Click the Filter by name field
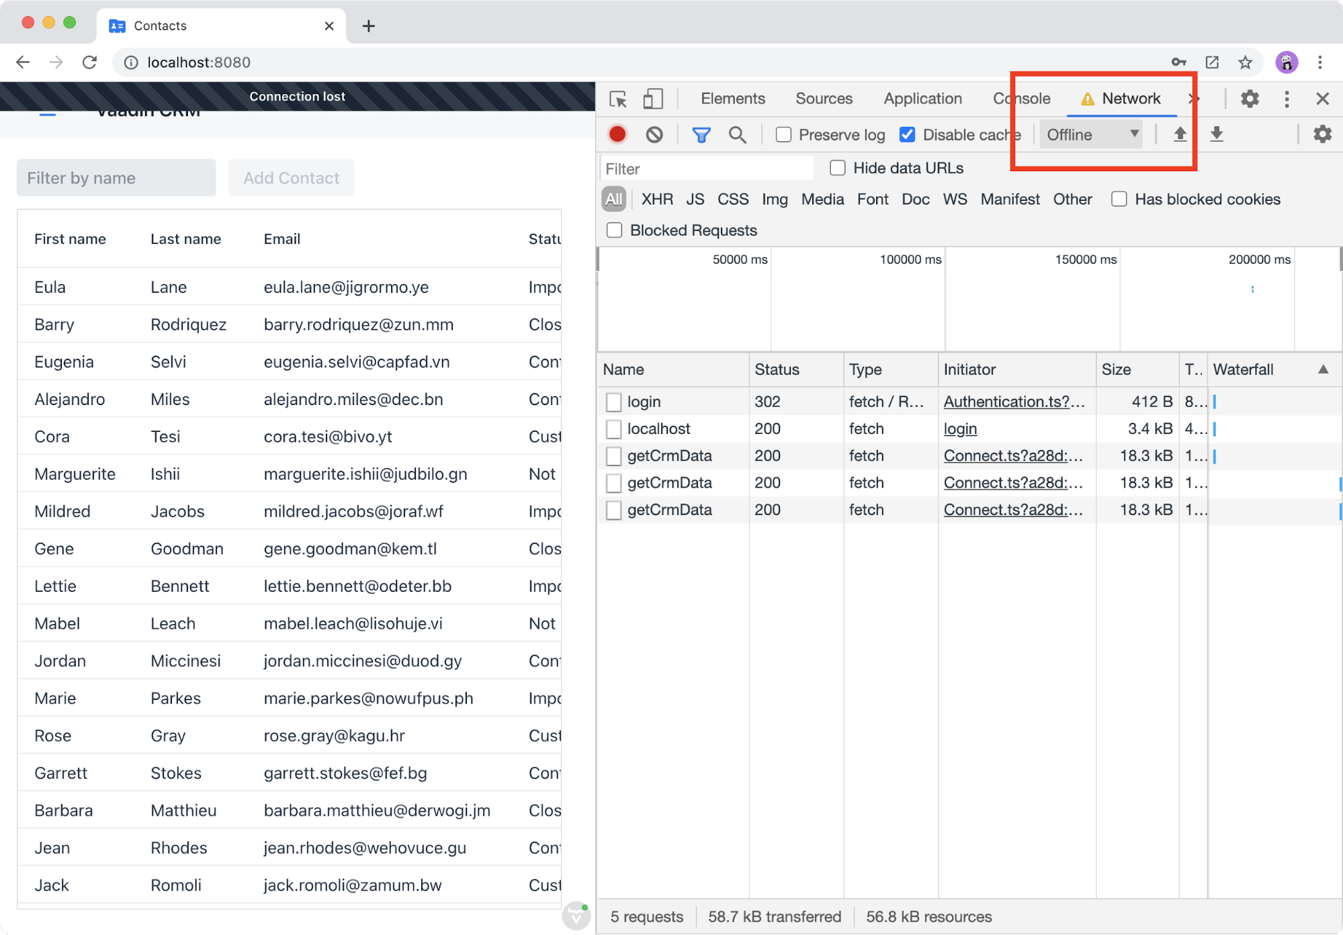 116,177
